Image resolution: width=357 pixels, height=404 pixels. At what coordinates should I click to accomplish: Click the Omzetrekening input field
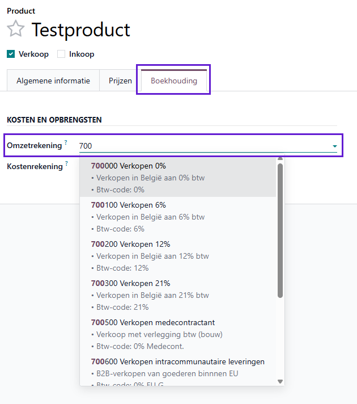pyautogui.click(x=204, y=146)
